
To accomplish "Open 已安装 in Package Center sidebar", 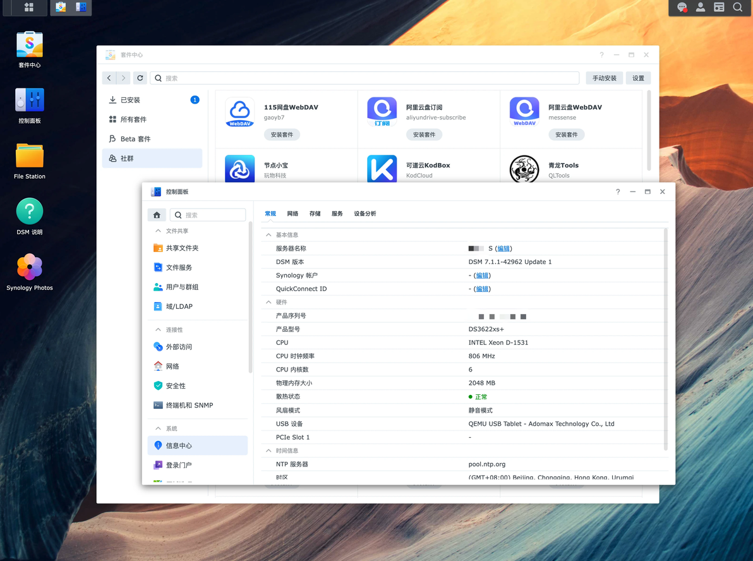I will click(x=152, y=100).
